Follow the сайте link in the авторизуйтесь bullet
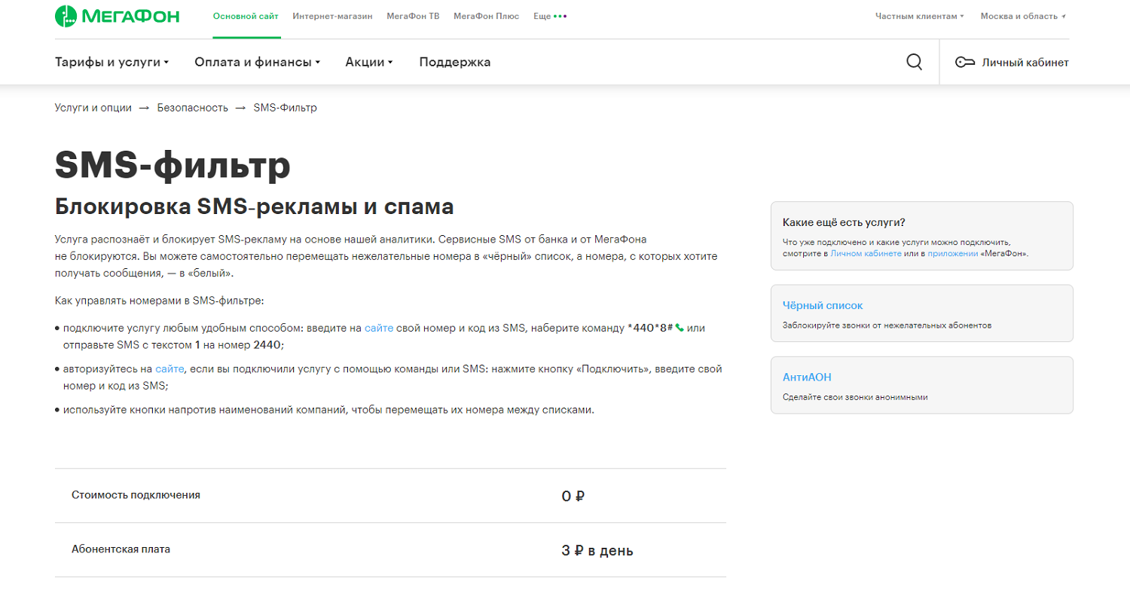The image size is (1130, 590). pos(169,369)
